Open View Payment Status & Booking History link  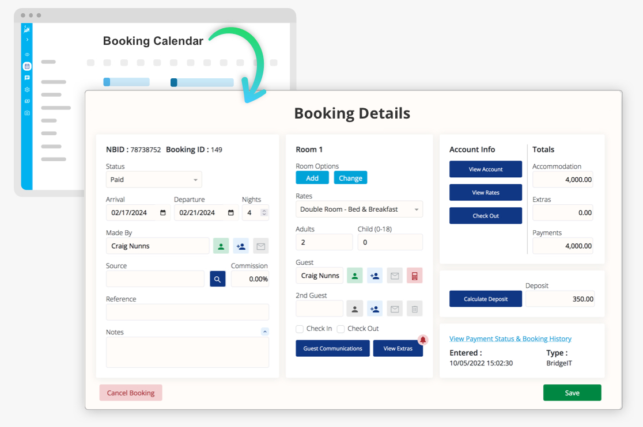(x=510, y=339)
